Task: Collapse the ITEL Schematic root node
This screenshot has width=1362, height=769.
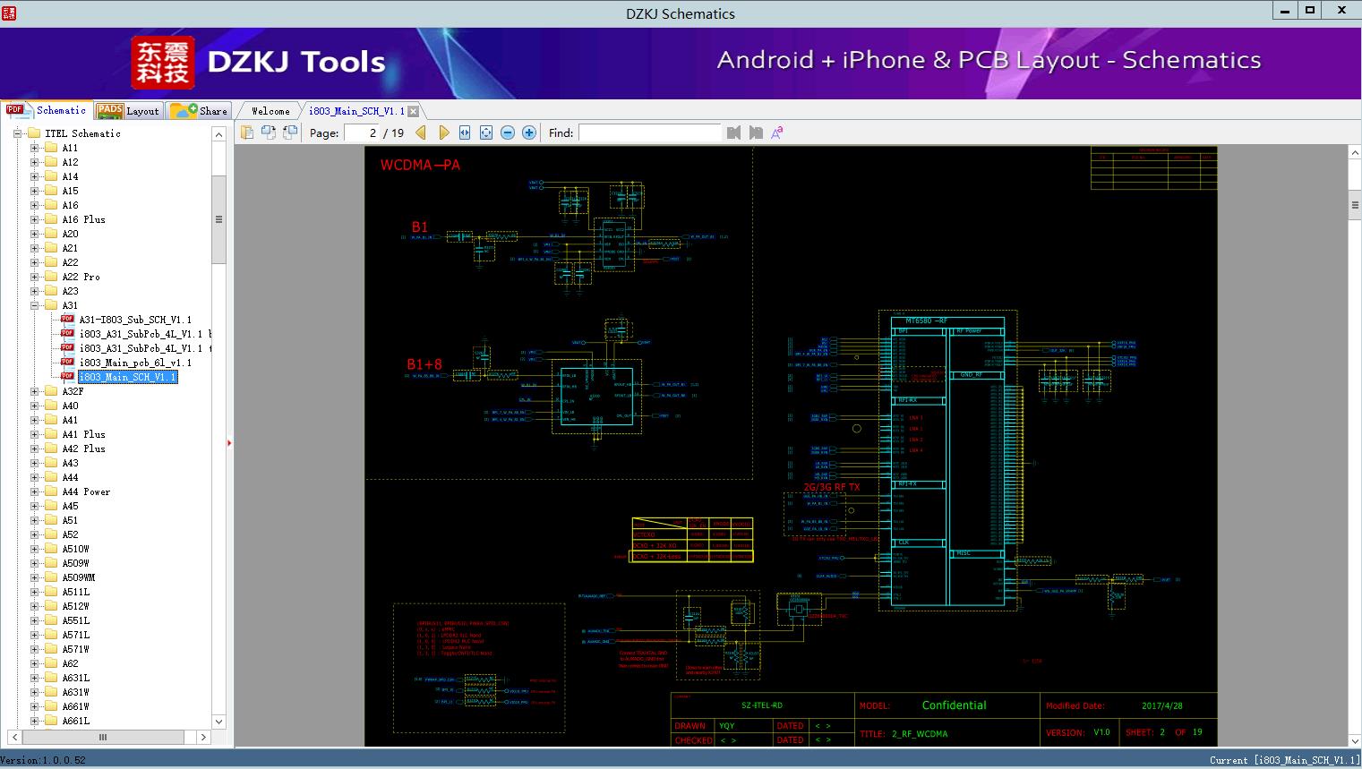Action: click(x=17, y=133)
